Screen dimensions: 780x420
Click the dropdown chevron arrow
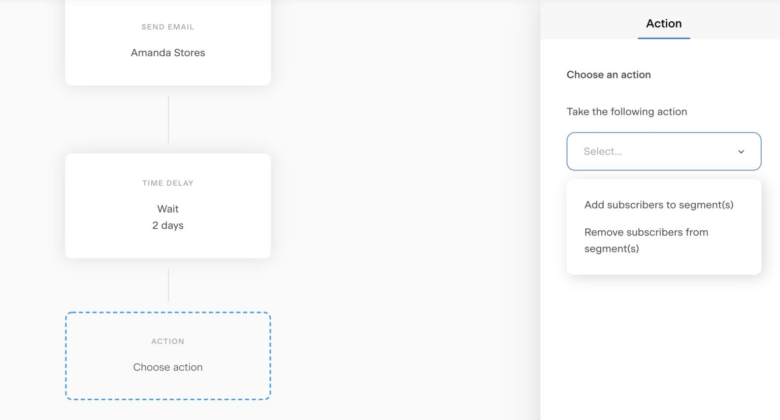point(741,151)
